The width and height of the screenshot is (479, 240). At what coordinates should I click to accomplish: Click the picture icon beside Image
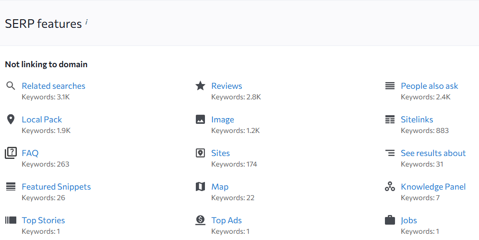tap(201, 120)
